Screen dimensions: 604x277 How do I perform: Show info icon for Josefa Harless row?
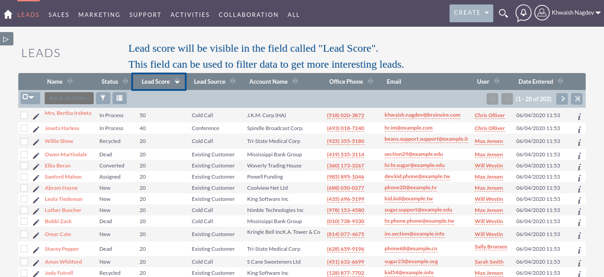pyautogui.click(x=579, y=130)
